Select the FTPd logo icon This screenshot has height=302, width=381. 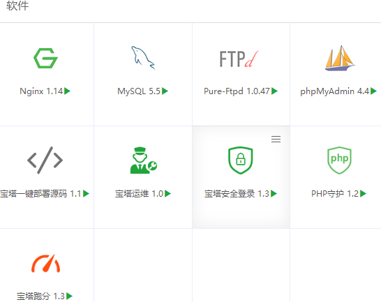[x=239, y=59]
